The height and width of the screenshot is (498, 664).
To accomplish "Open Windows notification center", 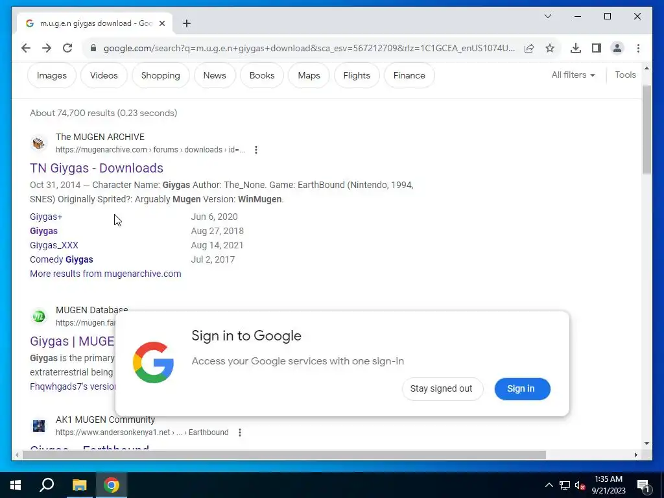I will (x=643, y=485).
